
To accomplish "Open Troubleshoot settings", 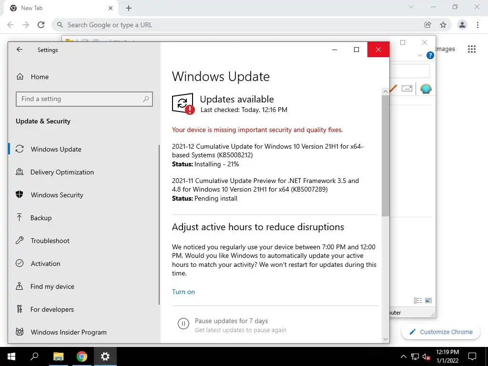I will click(x=50, y=241).
